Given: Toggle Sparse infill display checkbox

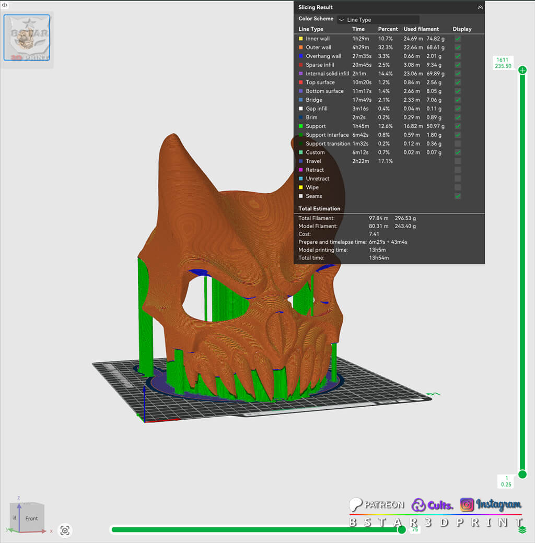Looking at the screenshot, I should [x=458, y=65].
